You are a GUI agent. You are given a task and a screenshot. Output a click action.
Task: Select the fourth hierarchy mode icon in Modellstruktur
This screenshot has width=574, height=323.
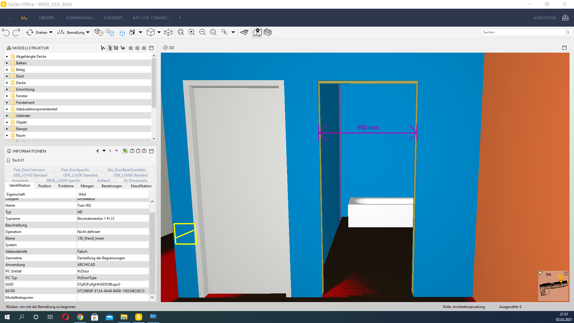[123, 48]
